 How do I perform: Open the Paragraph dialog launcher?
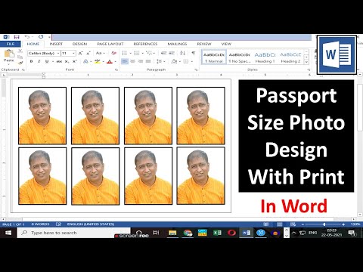[x=196, y=70]
